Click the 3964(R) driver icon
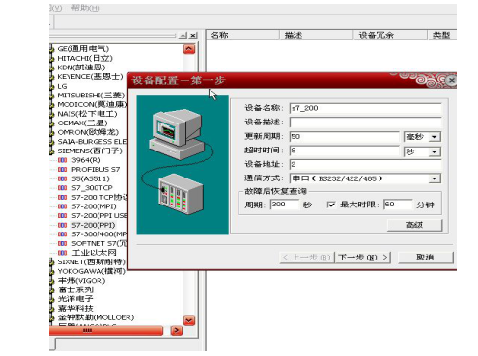This screenshot has height=356, width=478. pyautogui.click(x=62, y=160)
